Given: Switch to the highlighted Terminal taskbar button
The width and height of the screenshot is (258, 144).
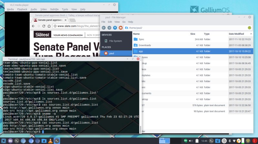Looking at the screenshot, I should coord(57,141).
